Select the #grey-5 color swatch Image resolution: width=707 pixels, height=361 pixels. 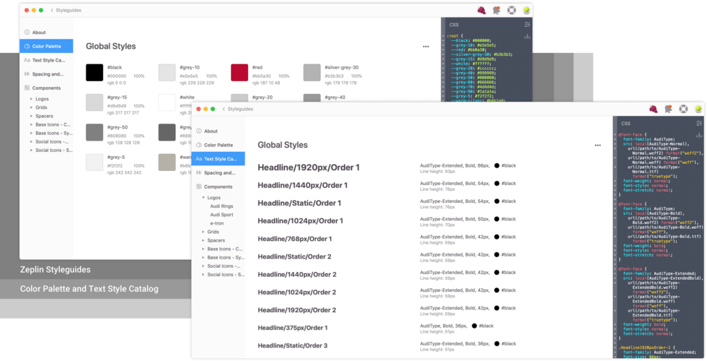(95, 162)
